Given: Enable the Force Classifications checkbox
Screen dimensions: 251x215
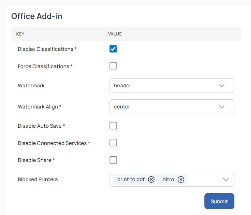Looking at the screenshot, I should [113, 66].
